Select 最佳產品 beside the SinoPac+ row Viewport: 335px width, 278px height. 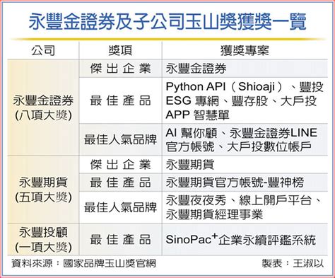coord(120,239)
